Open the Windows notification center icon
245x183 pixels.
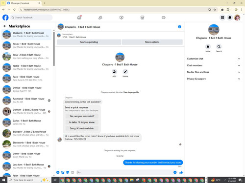(x=240, y=180)
